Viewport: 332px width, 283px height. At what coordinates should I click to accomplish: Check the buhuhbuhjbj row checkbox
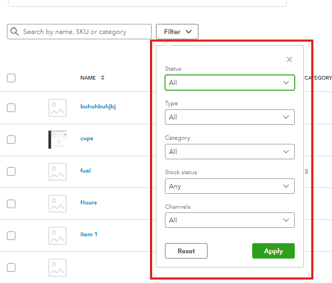point(11,107)
